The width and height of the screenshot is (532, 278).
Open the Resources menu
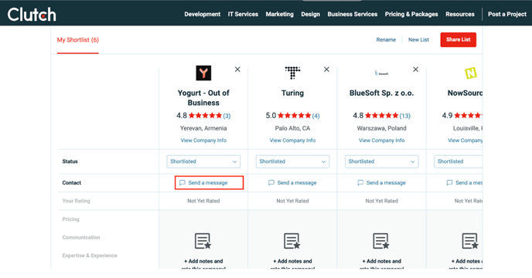[x=460, y=14]
